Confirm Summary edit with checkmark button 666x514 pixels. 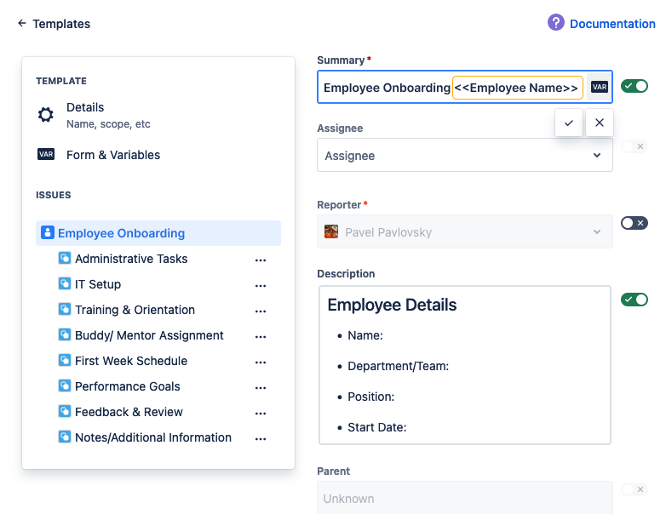point(569,123)
